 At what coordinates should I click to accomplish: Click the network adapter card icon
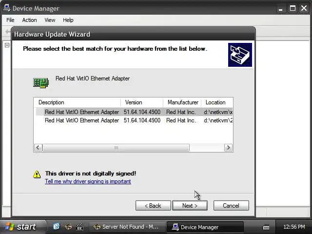[x=41, y=83]
